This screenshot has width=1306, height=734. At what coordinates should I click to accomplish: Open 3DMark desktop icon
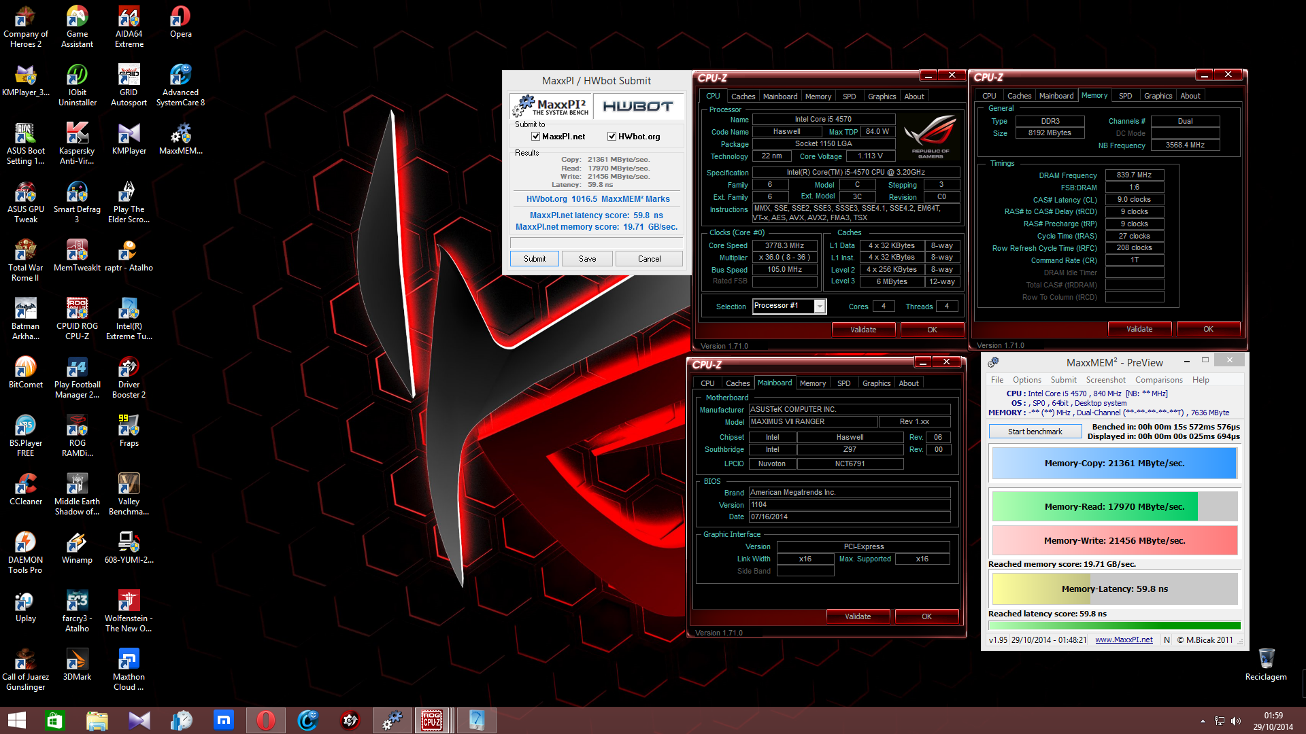click(x=77, y=665)
